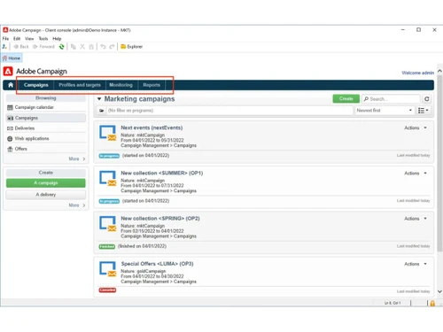Open the Explorer from toolbar

(132, 47)
